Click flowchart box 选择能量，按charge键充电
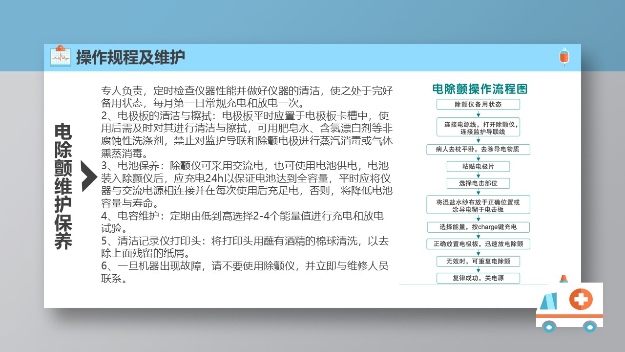 (478, 227)
